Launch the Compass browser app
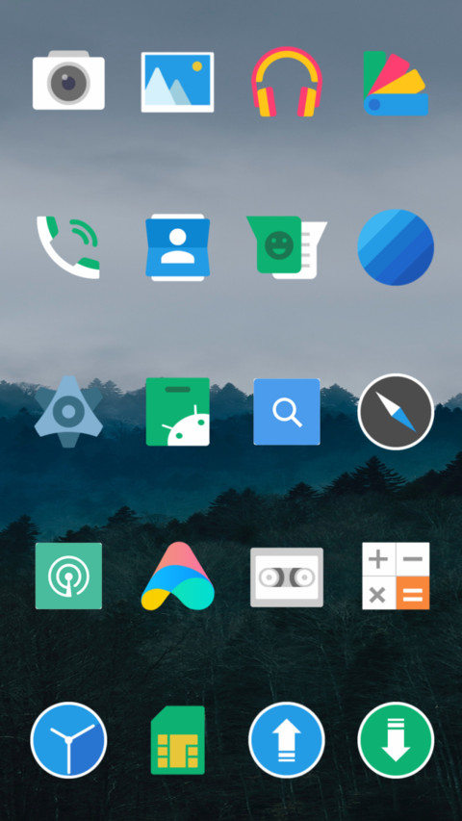Viewport: 462px width, 821px height. (x=396, y=412)
